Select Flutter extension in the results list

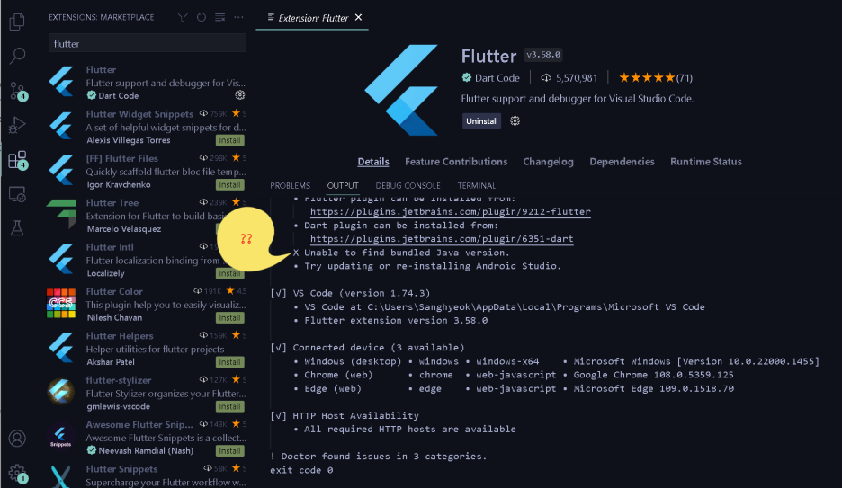[x=146, y=82]
